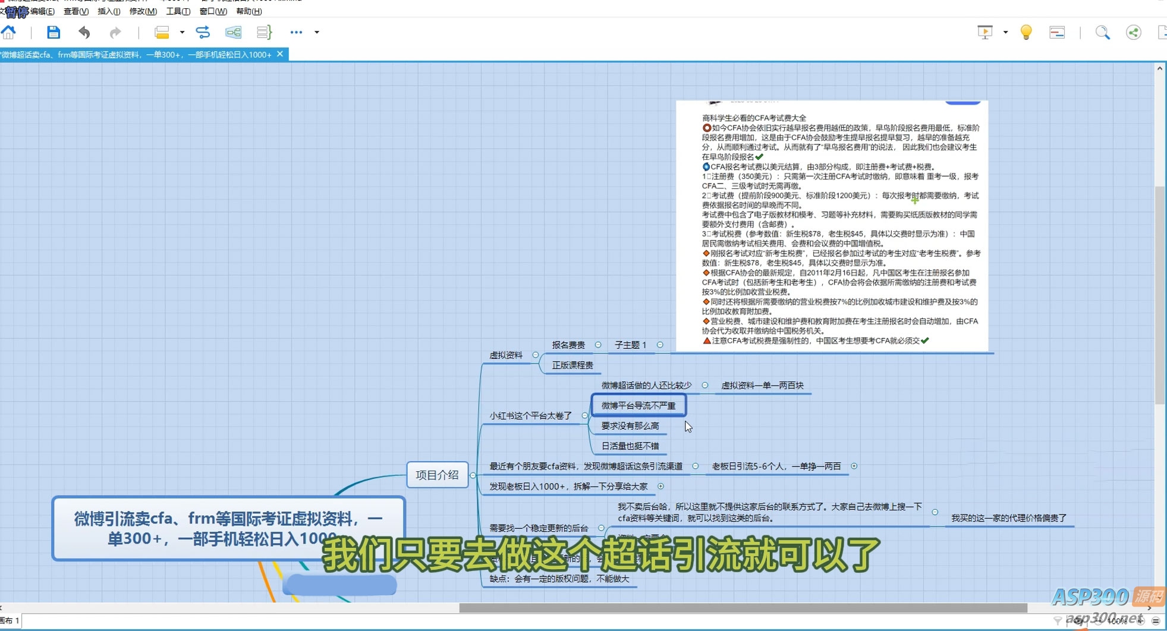
Task: Click the lightbulb brainstorm icon
Action: (1026, 32)
